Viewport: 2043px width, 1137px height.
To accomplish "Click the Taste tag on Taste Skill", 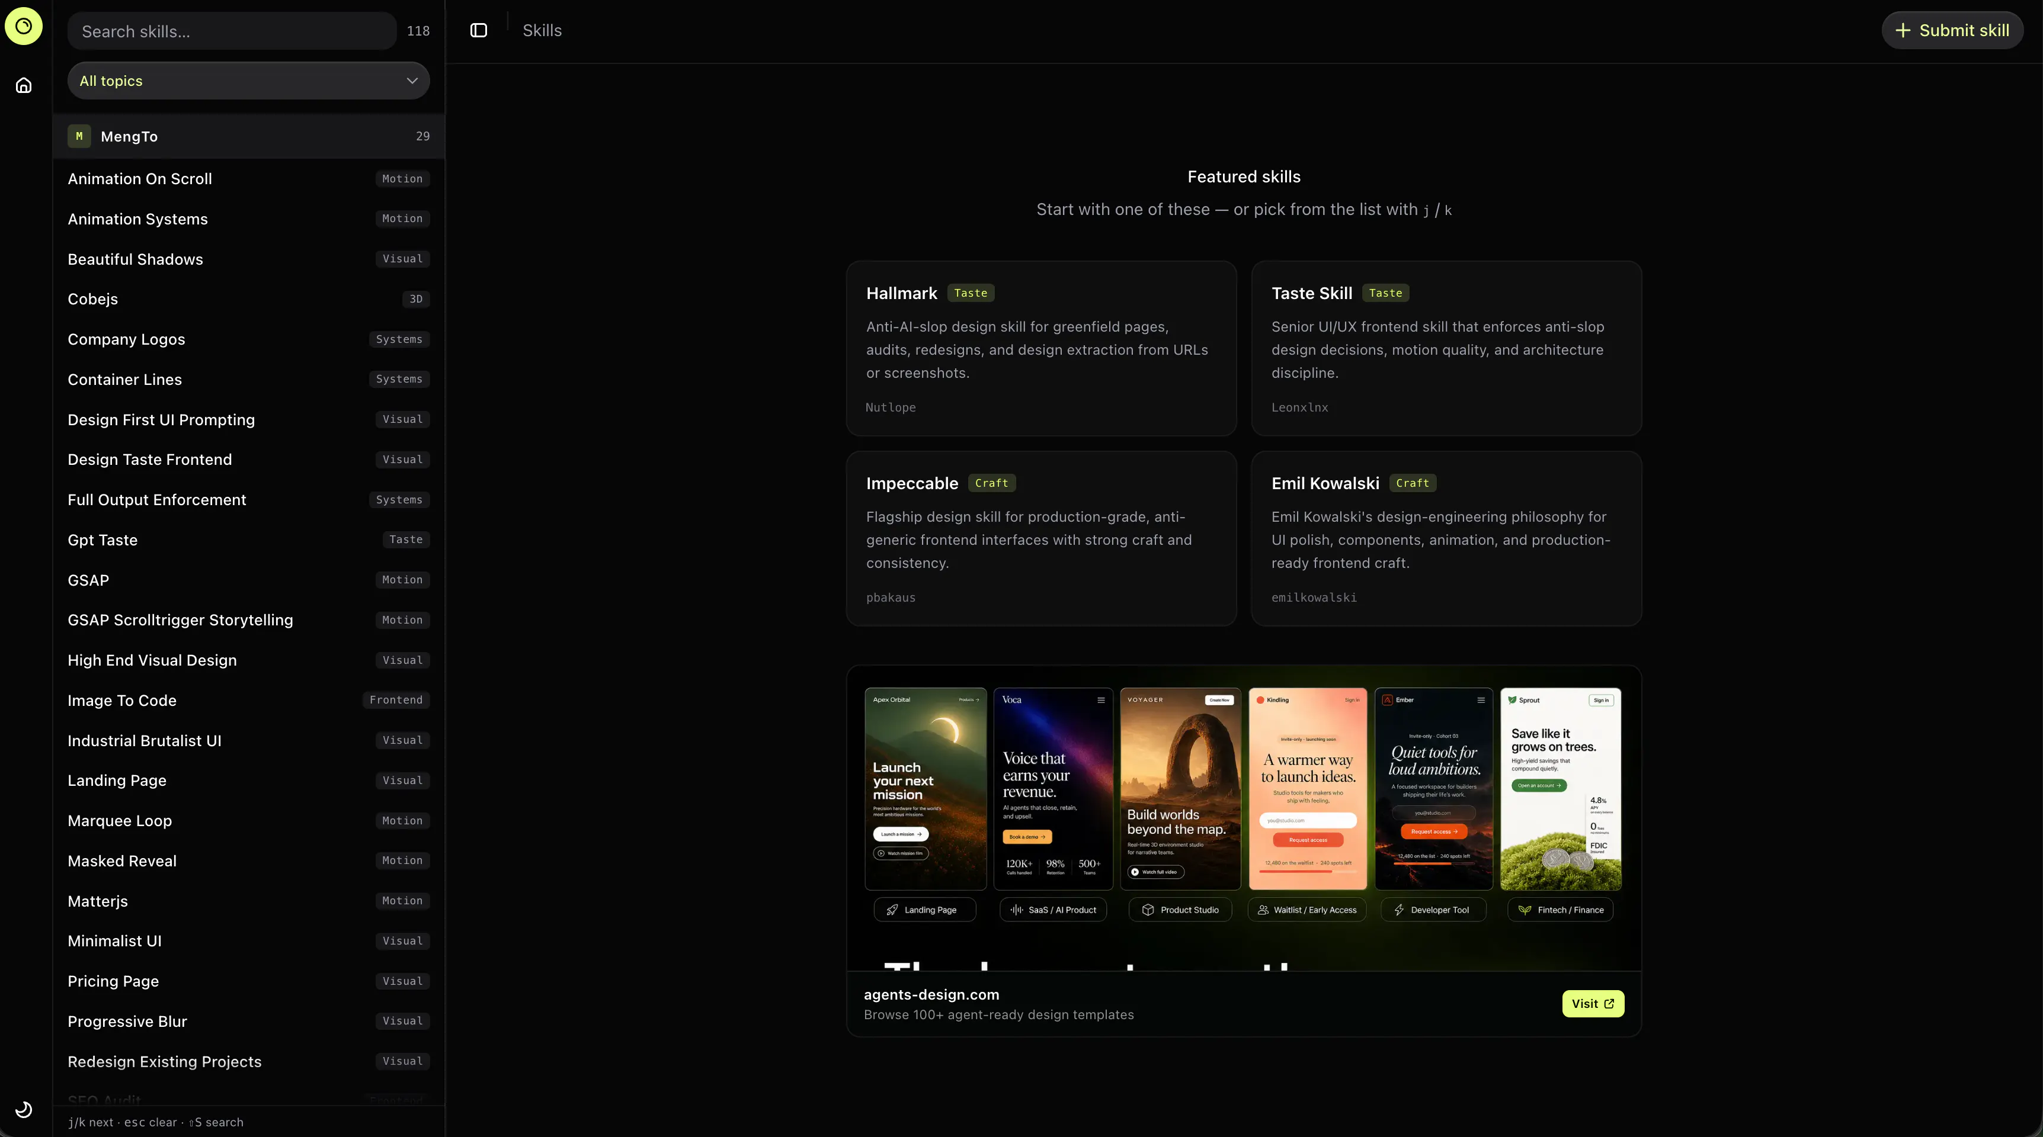I will pyautogui.click(x=1385, y=293).
